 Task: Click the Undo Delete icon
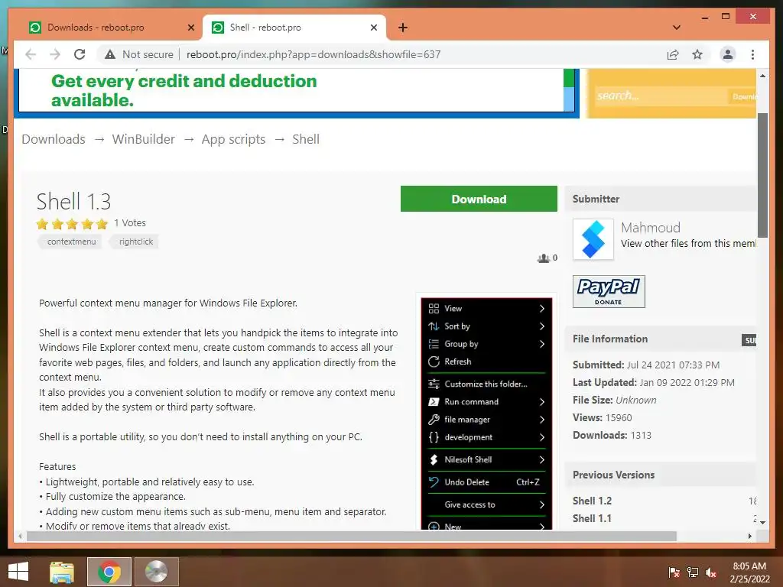click(434, 482)
